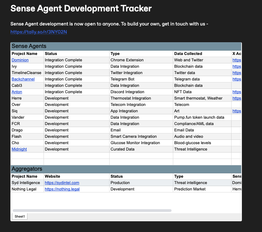Open the tally.so form link
Viewport: 262px width, 232px height.
(x=39, y=32)
